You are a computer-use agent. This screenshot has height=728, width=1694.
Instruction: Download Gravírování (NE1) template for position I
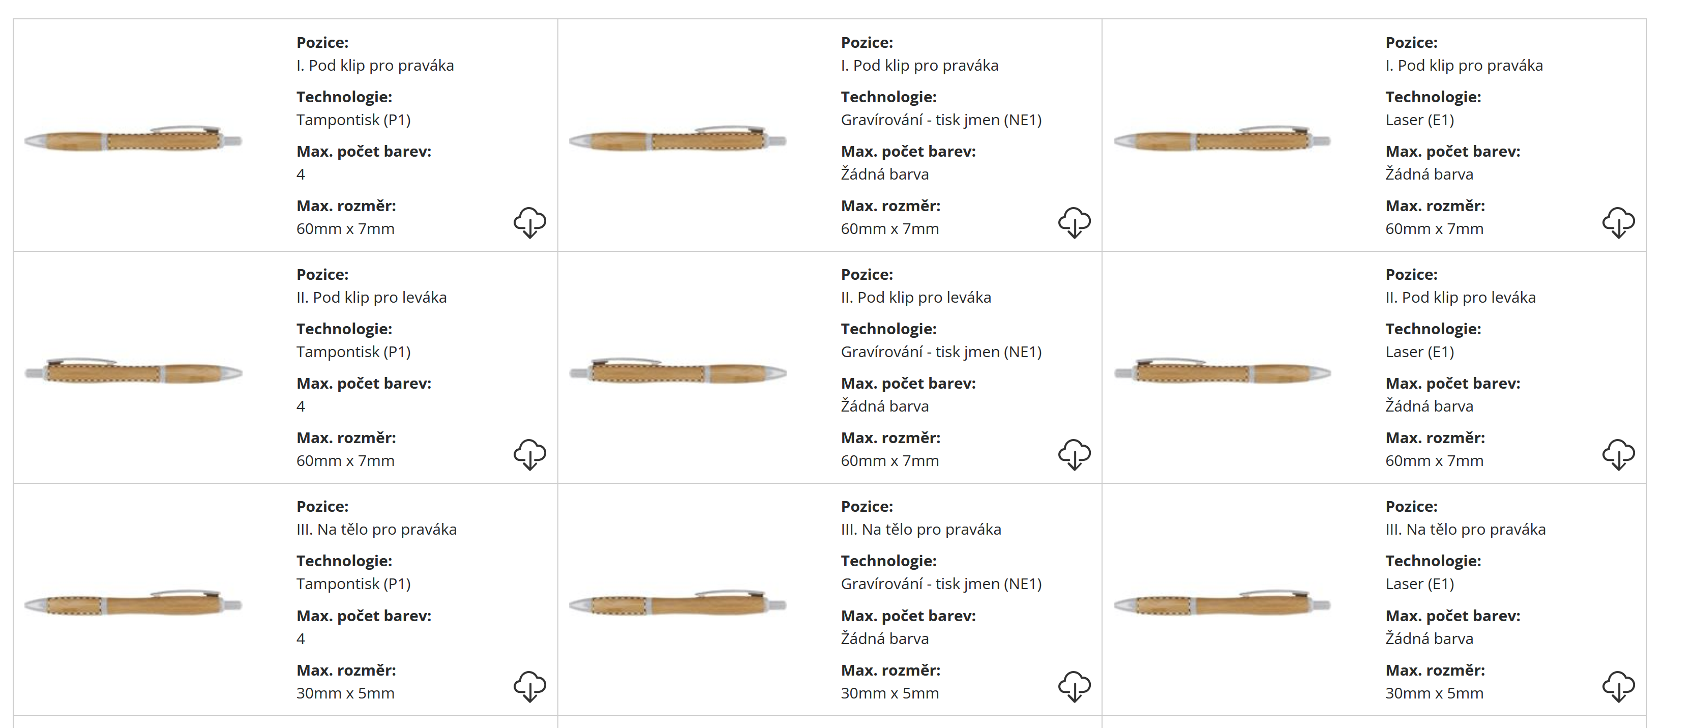1074,222
